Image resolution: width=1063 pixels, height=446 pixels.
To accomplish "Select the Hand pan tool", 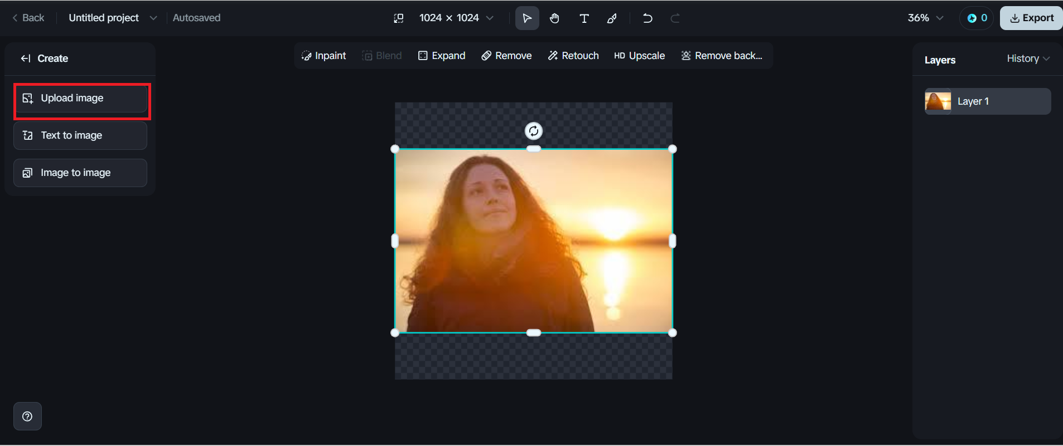I will (x=554, y=18).
